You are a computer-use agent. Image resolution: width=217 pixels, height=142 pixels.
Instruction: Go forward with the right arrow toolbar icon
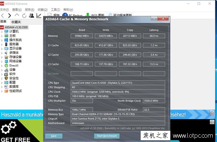[x=9, y=16]
